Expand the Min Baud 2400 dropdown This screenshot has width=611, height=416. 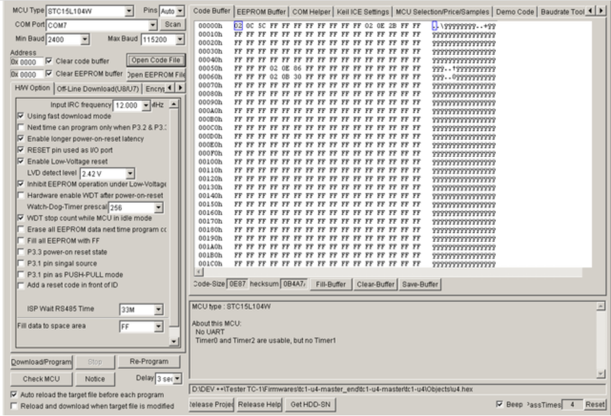[85, 39]
